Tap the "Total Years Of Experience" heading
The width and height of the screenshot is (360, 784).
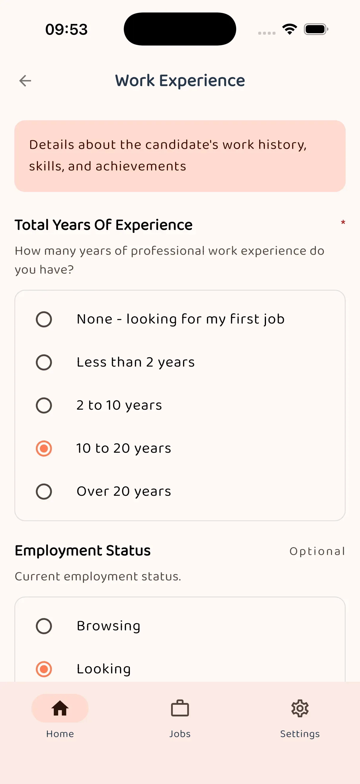click(104, 225)
